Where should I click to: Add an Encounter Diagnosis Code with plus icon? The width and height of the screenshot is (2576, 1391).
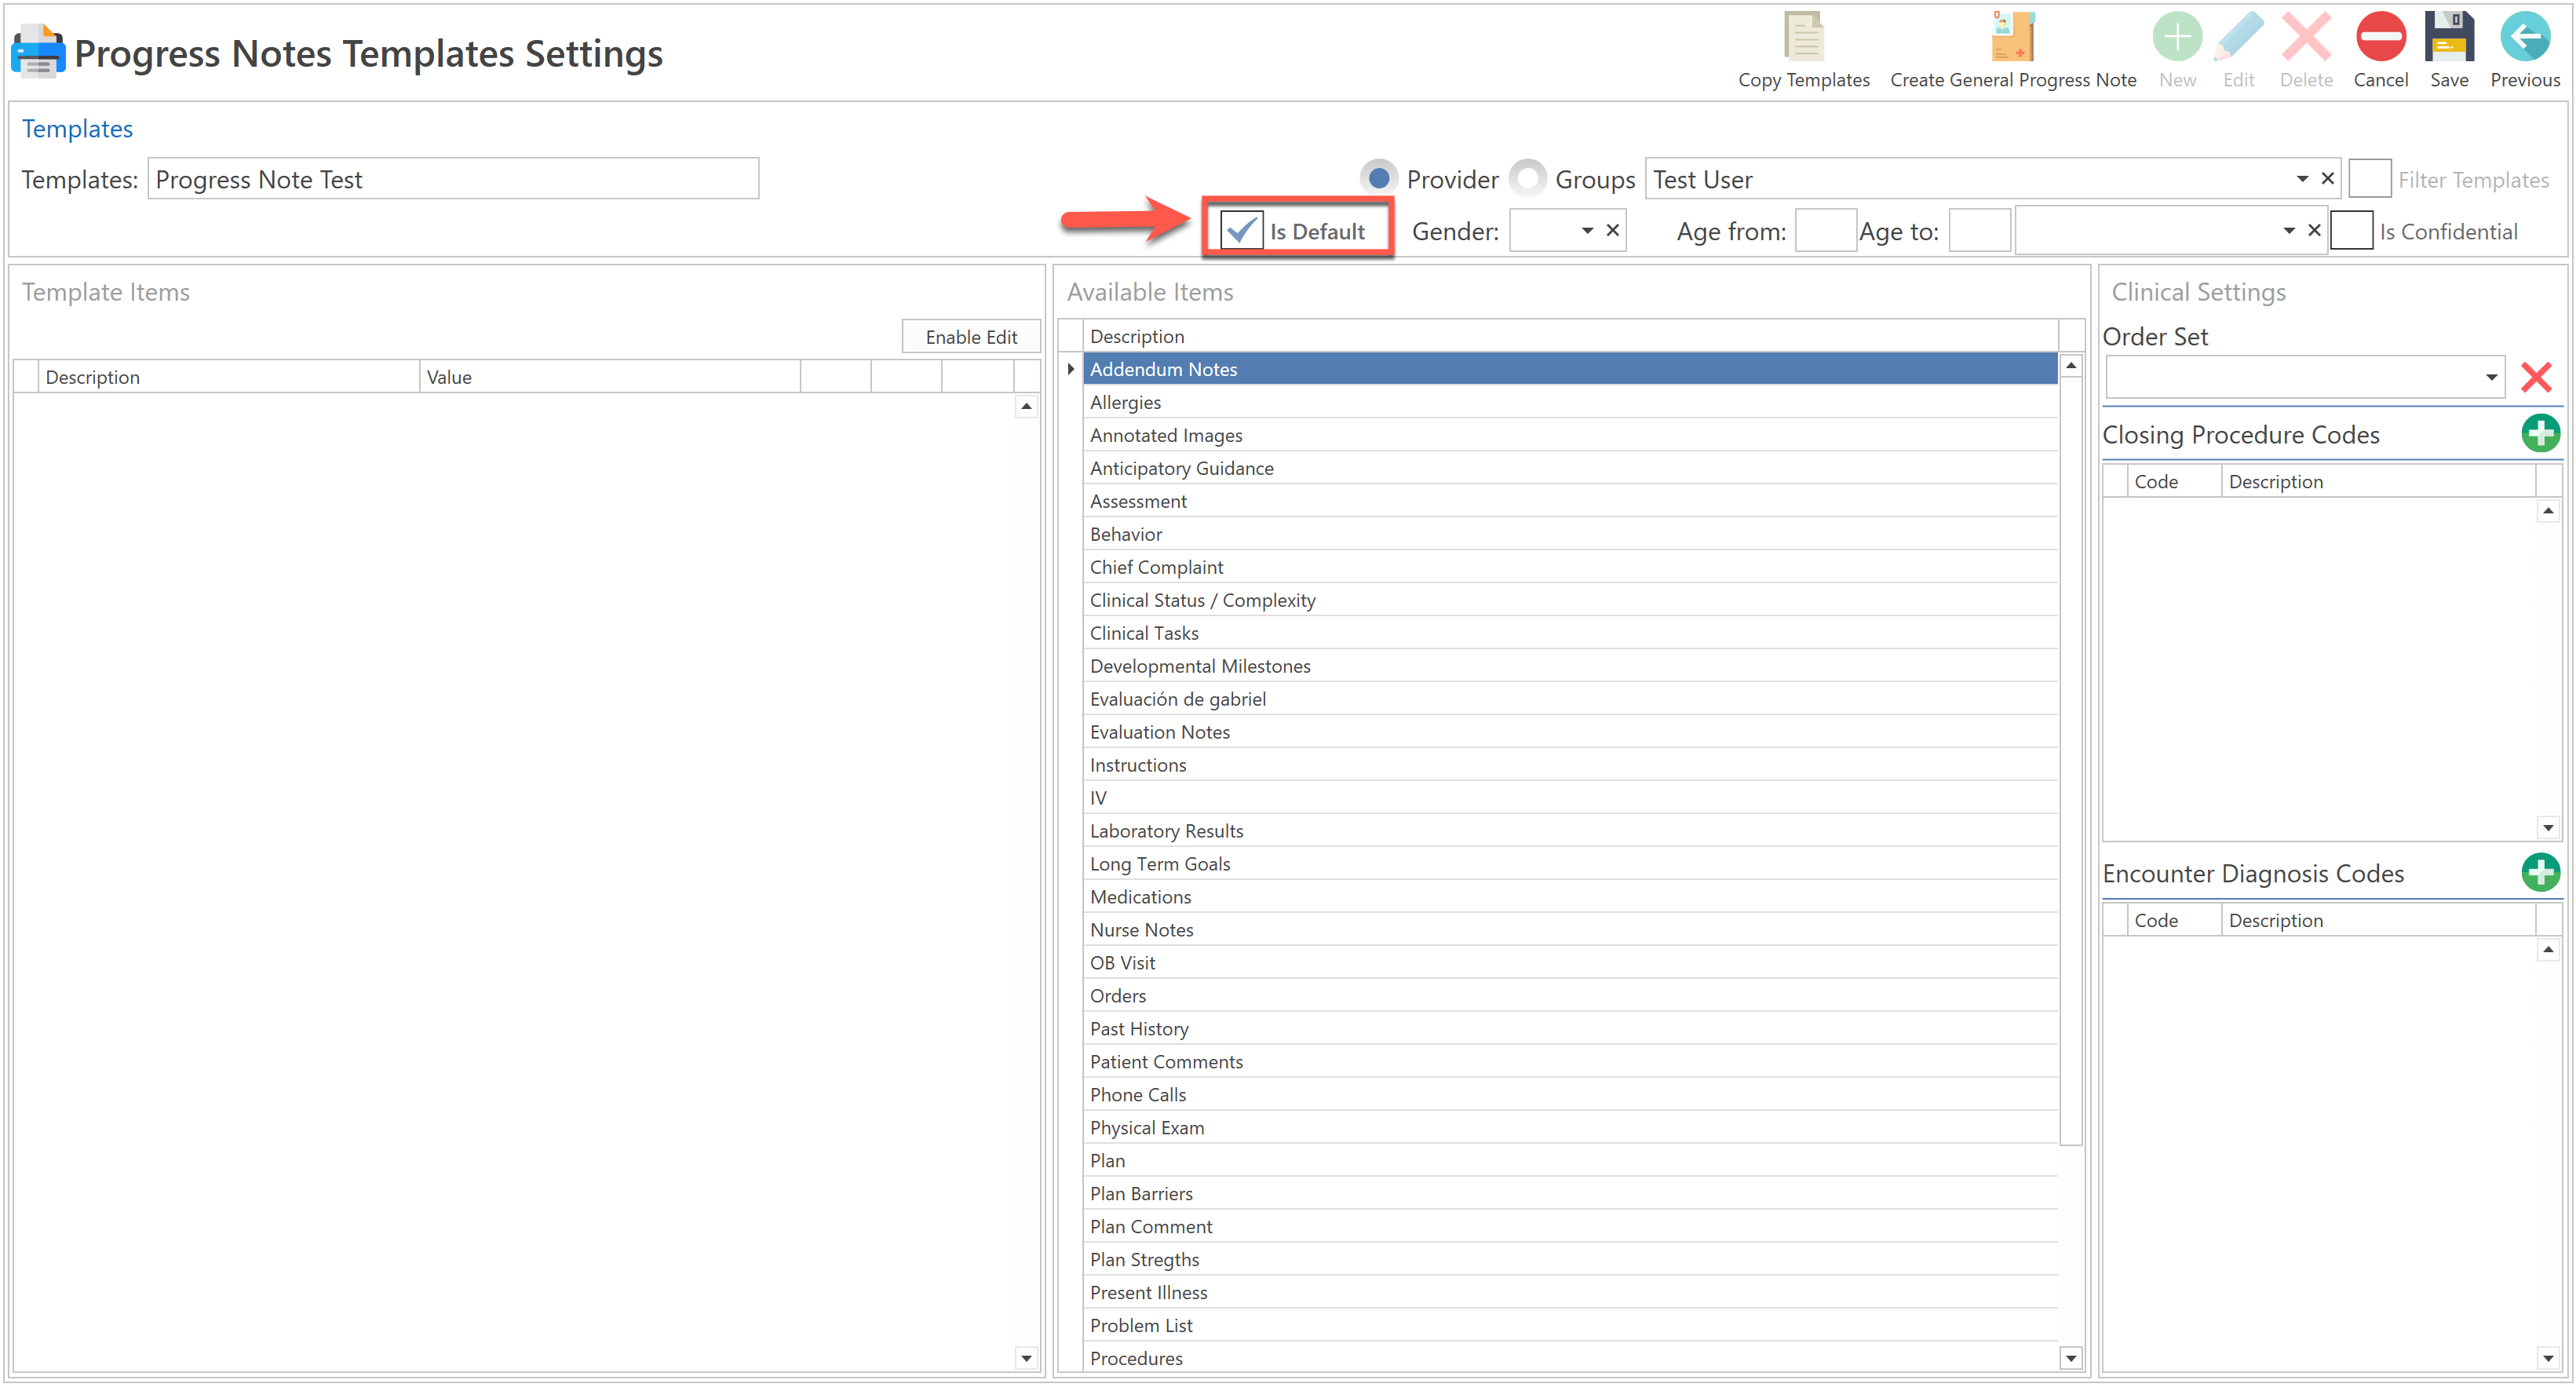pyautogui.click(x=2539, y=872)
